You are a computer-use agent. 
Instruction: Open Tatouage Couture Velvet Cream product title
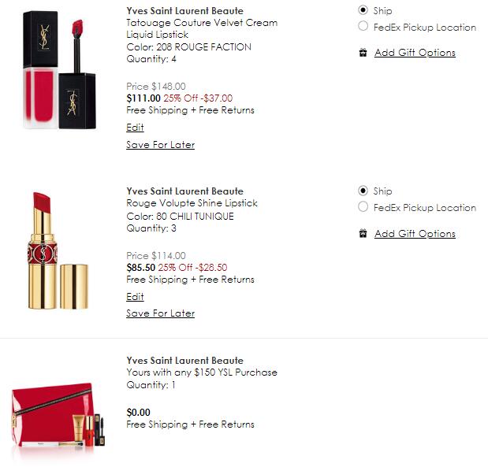point(202,28)
